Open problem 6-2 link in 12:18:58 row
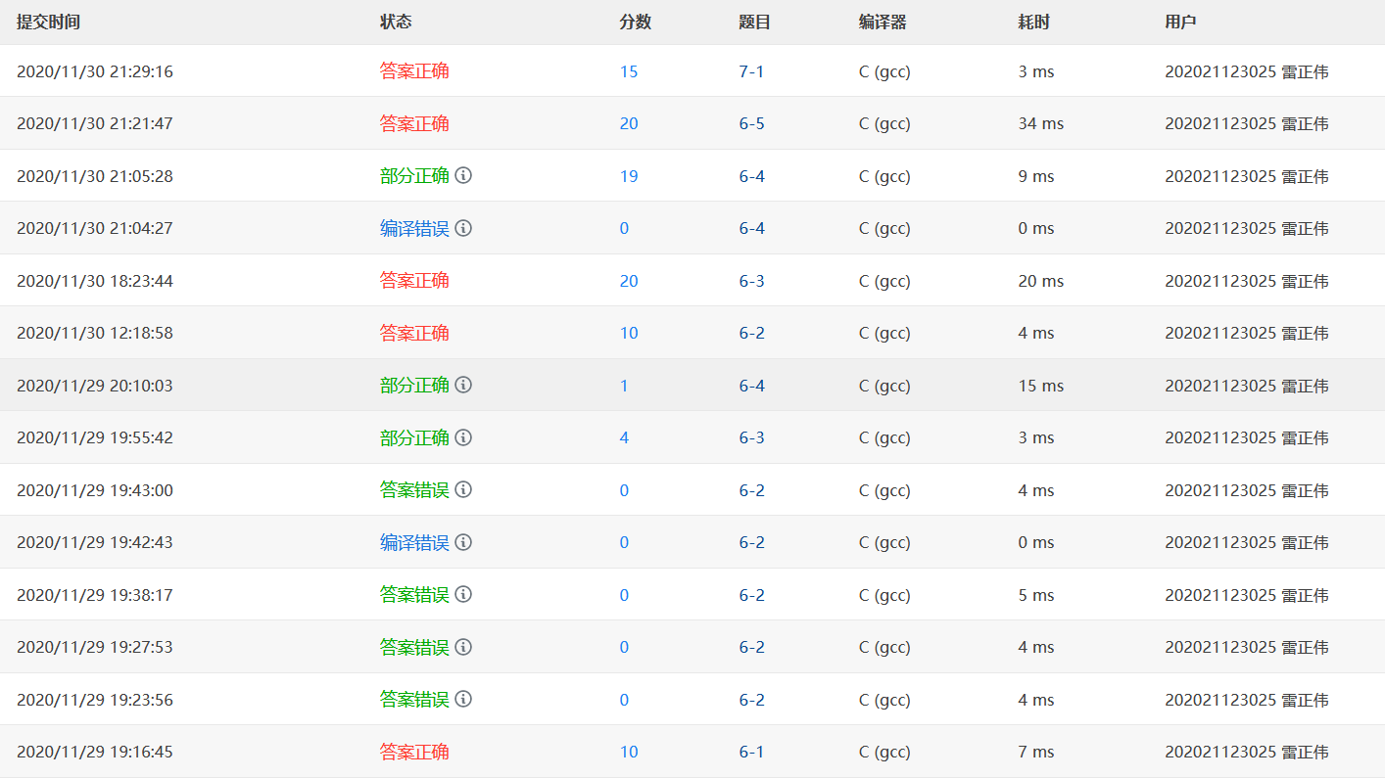Image resolution: width=1385 pixels, height=779 pixels. pos(751,333)
